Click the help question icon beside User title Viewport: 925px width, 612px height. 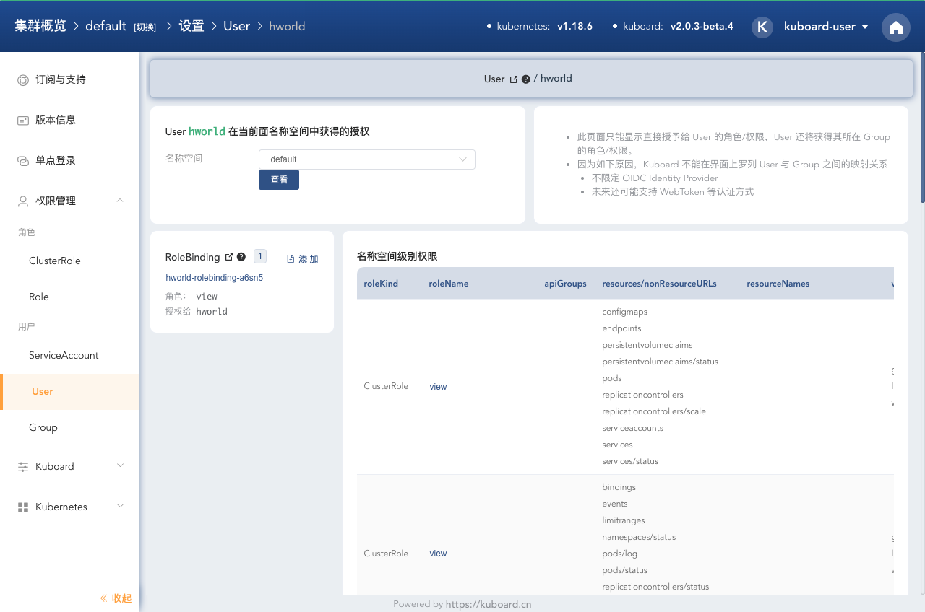pyautogui.click(x=525, y=79)
